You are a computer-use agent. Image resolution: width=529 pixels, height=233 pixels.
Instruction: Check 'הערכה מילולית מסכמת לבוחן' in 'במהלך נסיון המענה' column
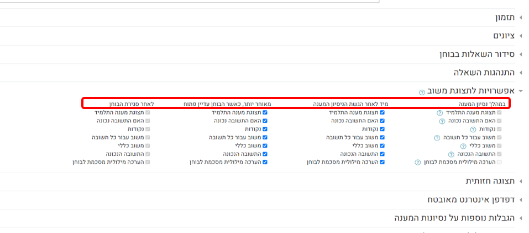[500, 162]
